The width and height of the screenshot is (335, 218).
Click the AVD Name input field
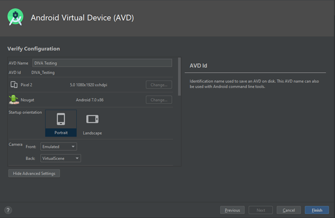tap(102, 63)
